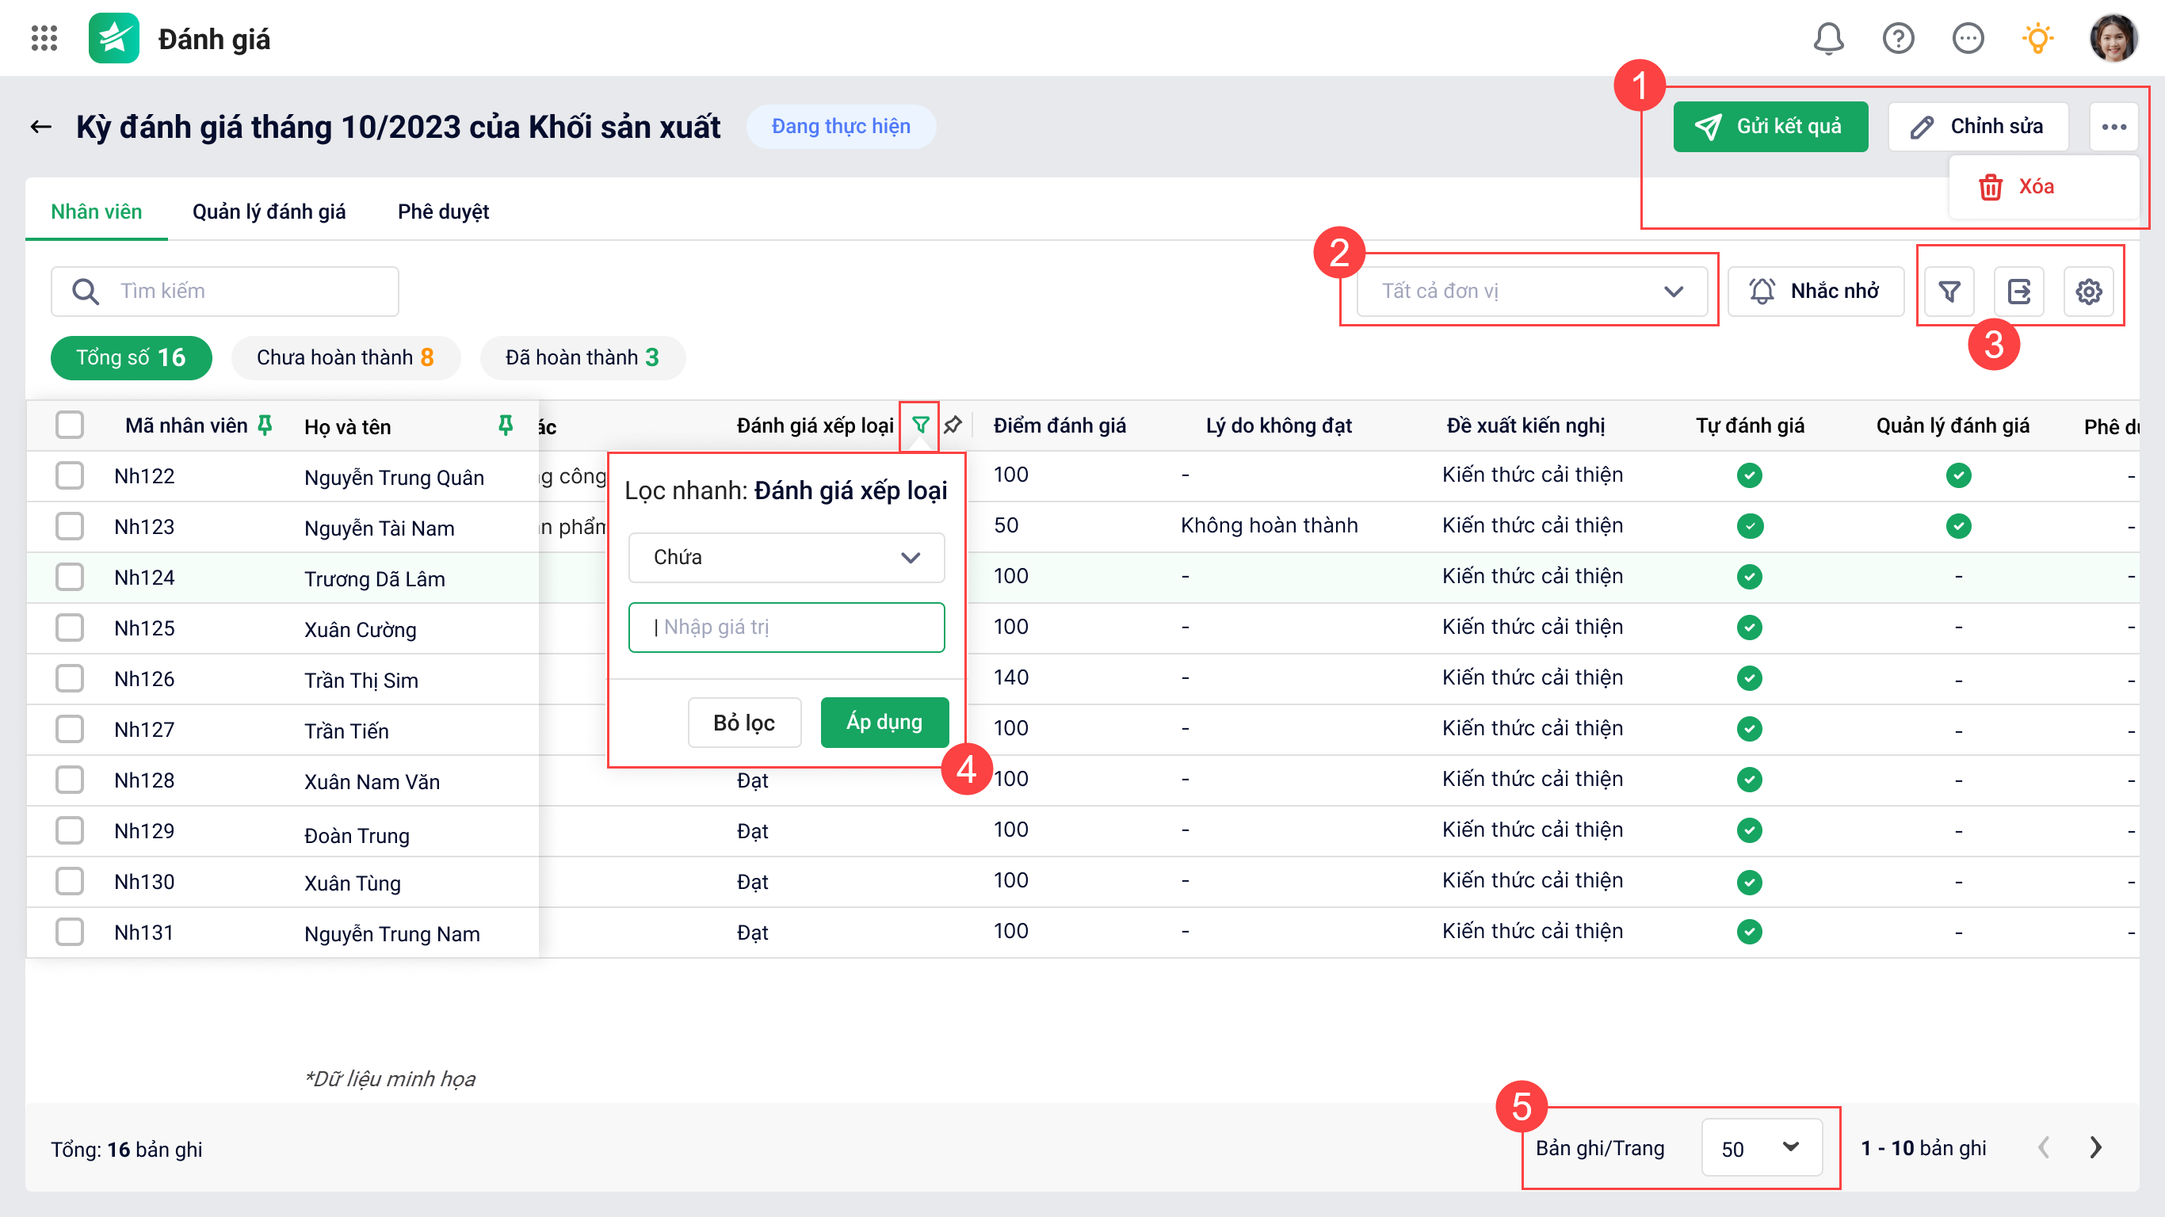Viewport: 2165px width, 1217px height.
Task: Focus the Nhập giá trị input field
Action: [786, 628]
